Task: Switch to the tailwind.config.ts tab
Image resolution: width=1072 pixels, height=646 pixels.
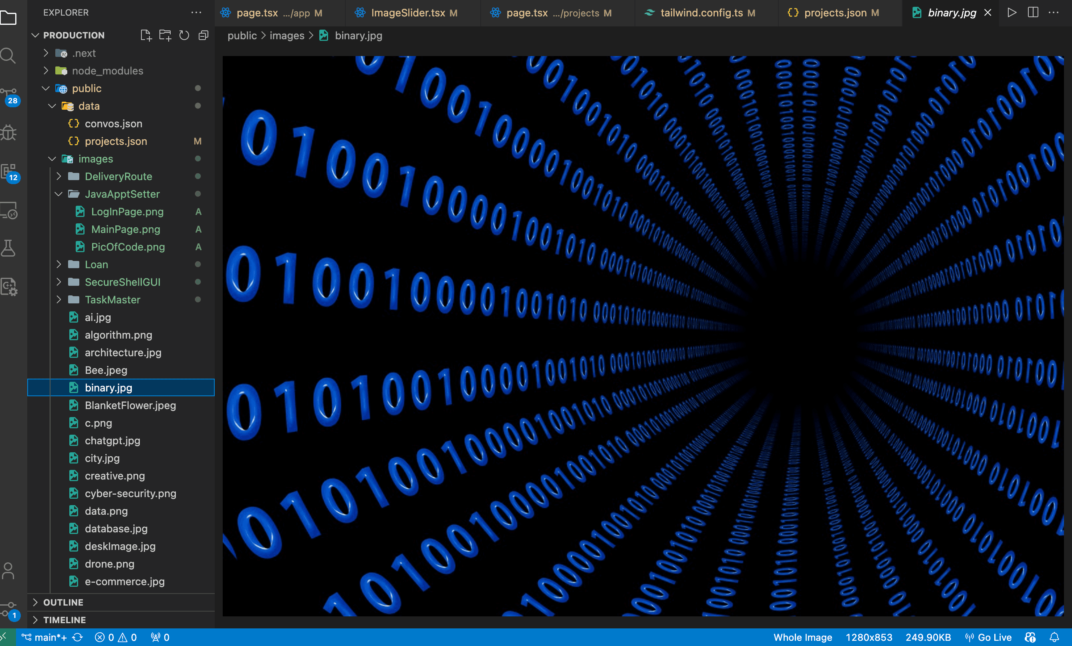Action: [x=707, y=13]
